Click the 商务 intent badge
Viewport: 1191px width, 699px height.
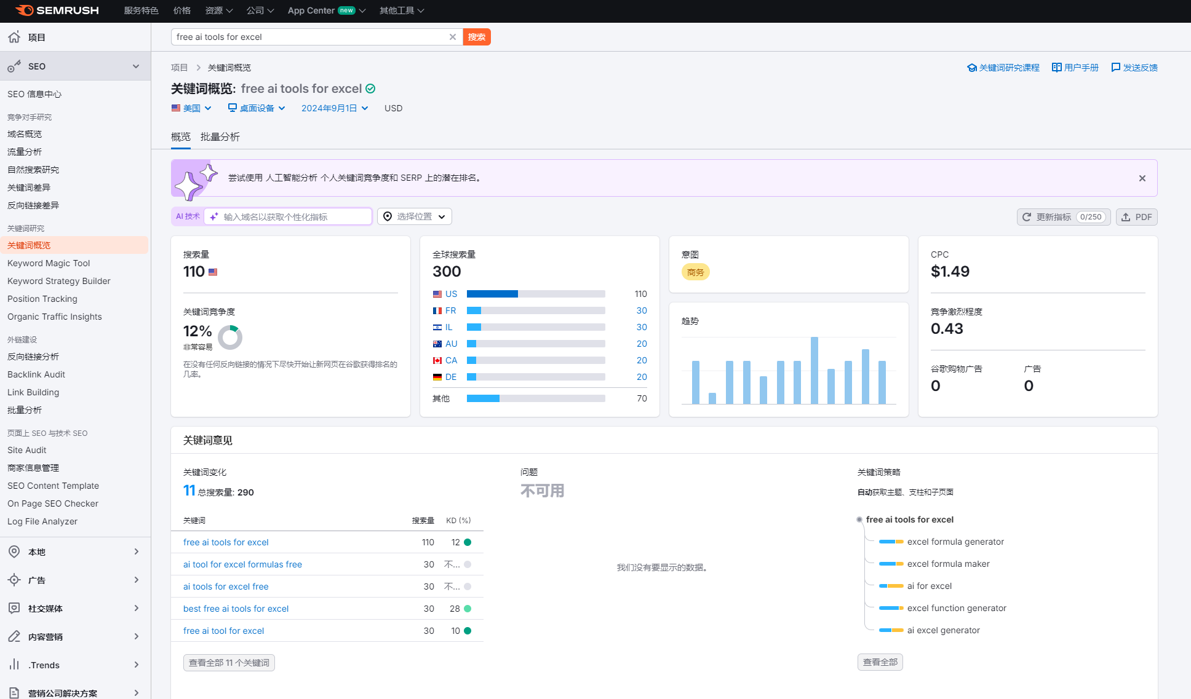pos(696,272)
